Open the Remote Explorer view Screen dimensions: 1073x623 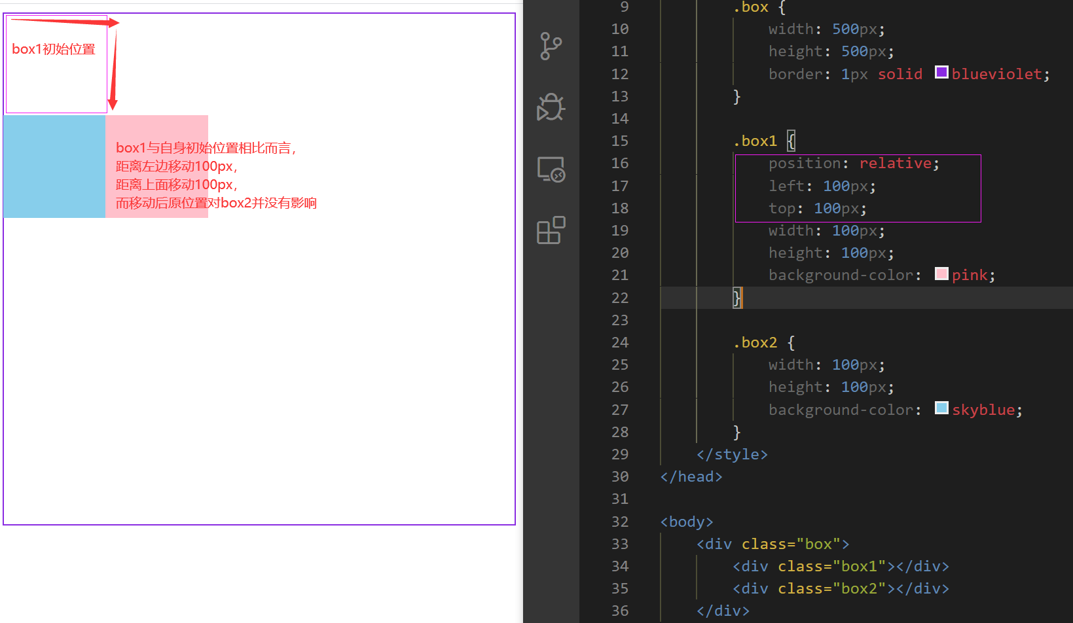(x=551, y=169)
